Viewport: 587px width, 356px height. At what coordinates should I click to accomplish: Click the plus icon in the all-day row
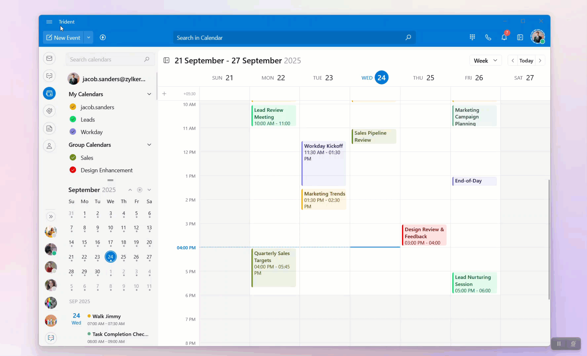click(164, 94)
